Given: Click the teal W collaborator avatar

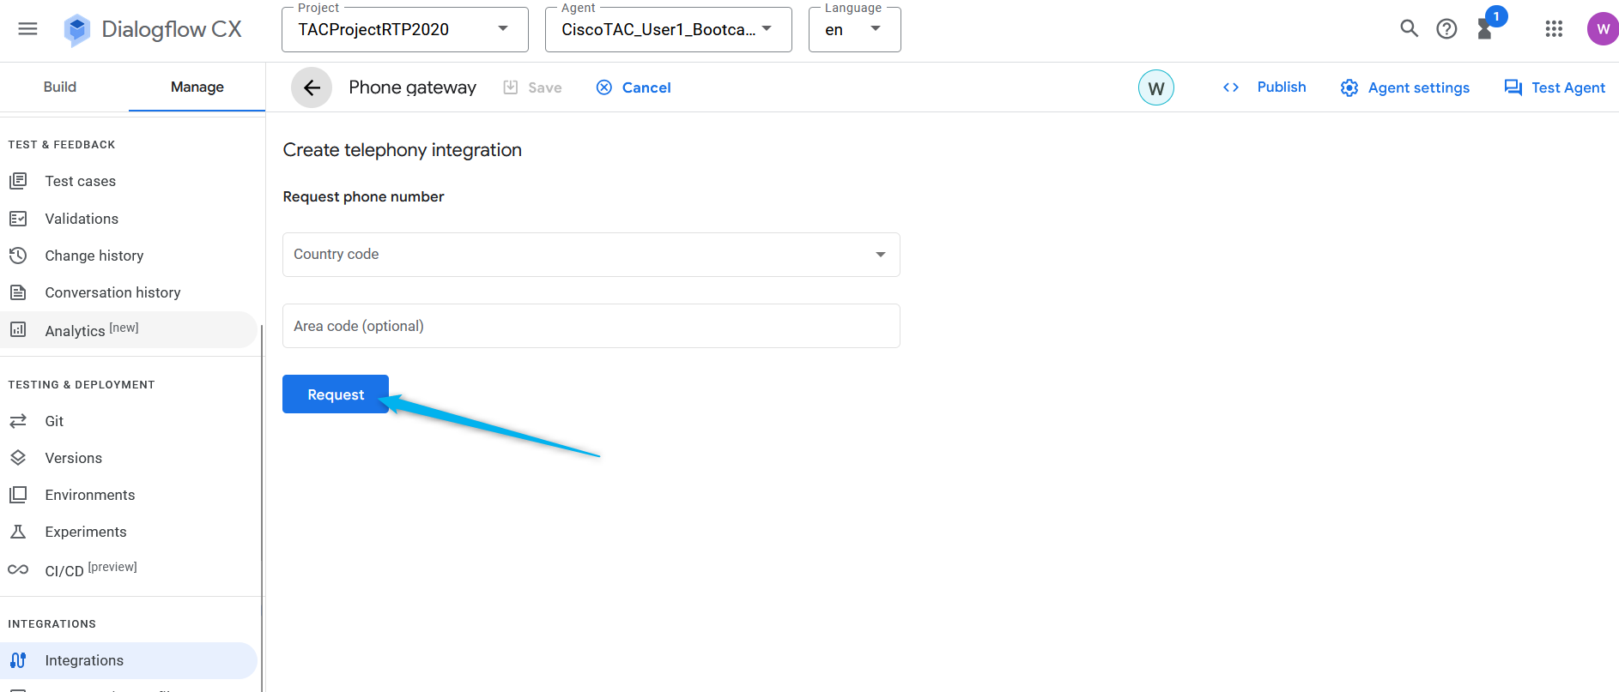Looking at the screenshot, I should 1156,87.
